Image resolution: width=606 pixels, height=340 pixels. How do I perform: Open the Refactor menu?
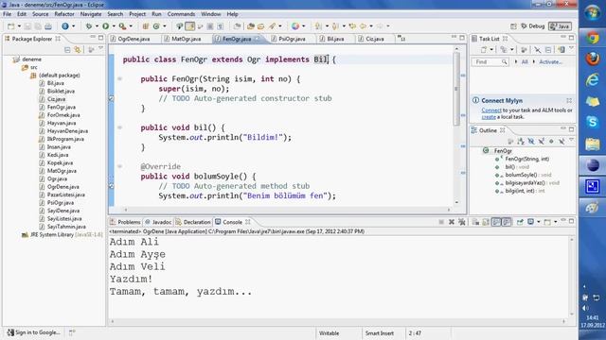coord(64,14)
